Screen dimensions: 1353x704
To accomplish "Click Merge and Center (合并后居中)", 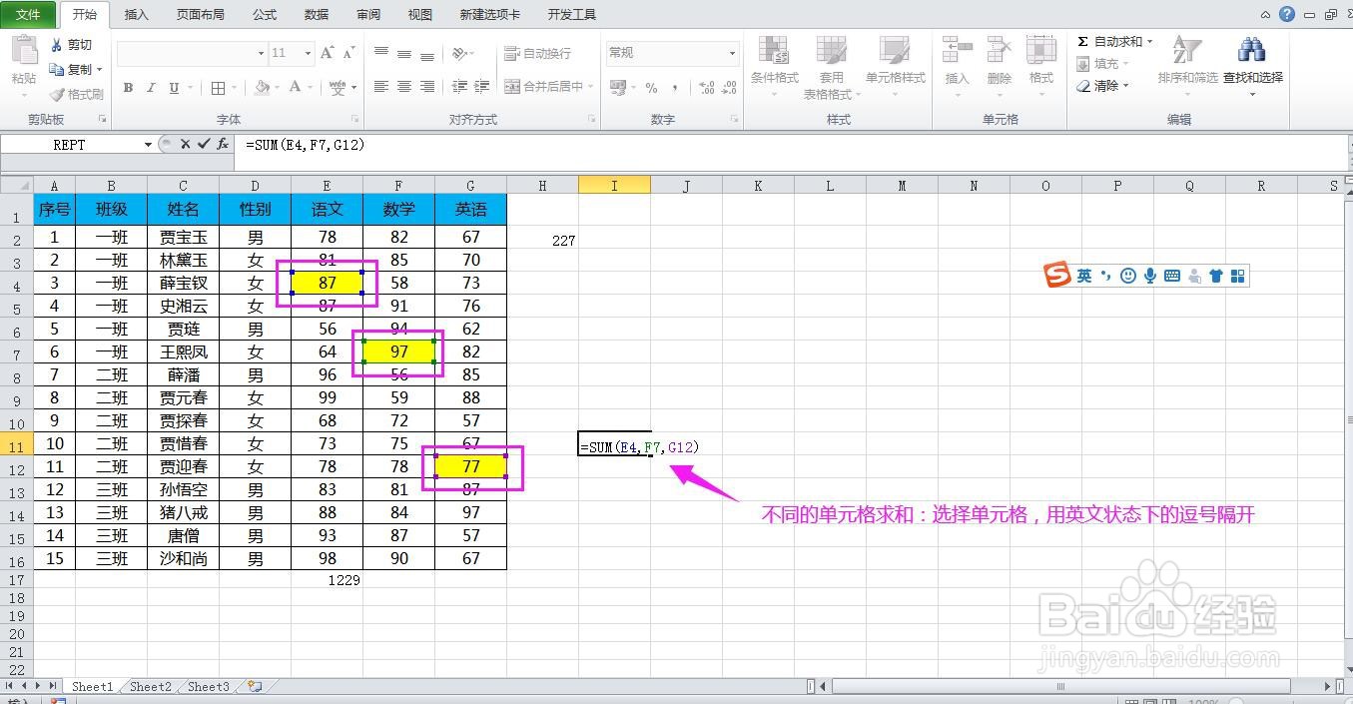I will (x=544, y=87).
